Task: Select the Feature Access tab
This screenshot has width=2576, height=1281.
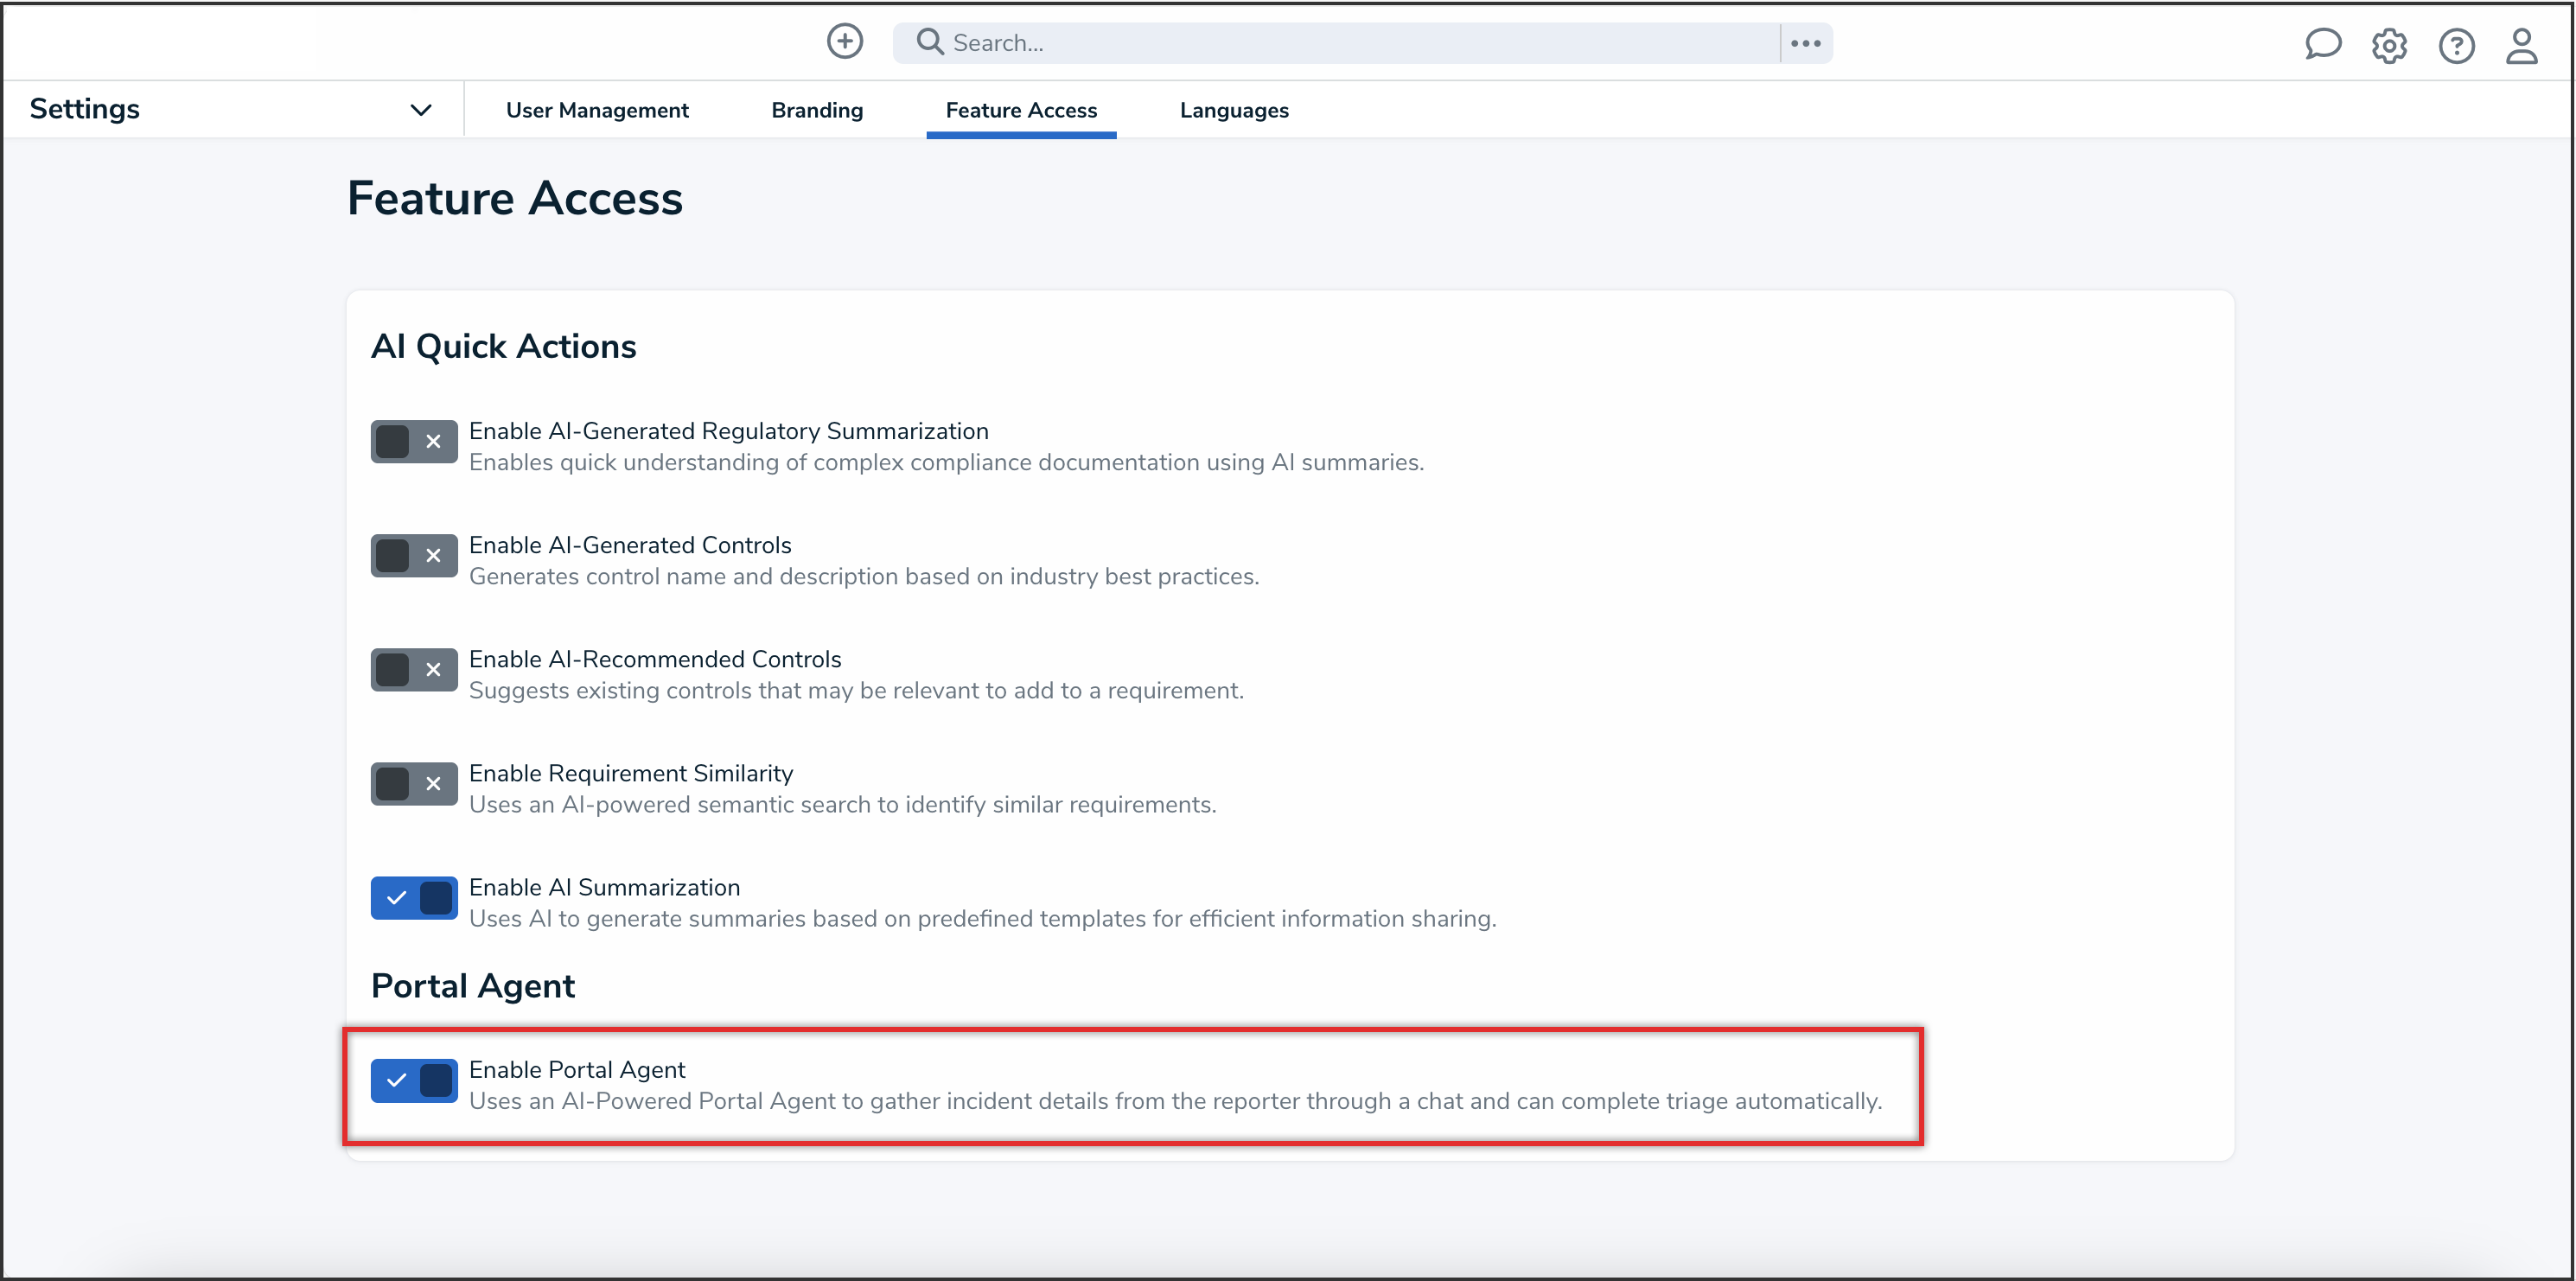Action: [1021, 110]
